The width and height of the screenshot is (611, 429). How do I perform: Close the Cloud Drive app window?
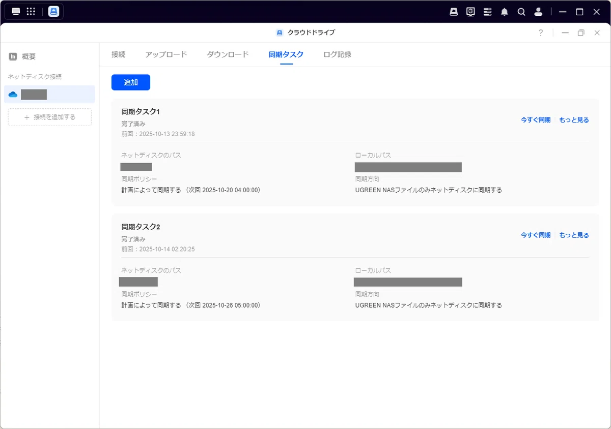tap(597, 33)
